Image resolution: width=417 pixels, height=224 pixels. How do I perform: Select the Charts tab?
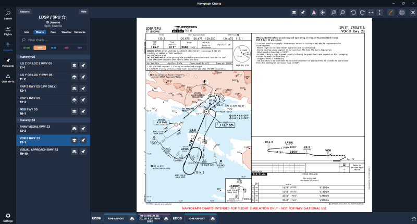pos(40,32)
